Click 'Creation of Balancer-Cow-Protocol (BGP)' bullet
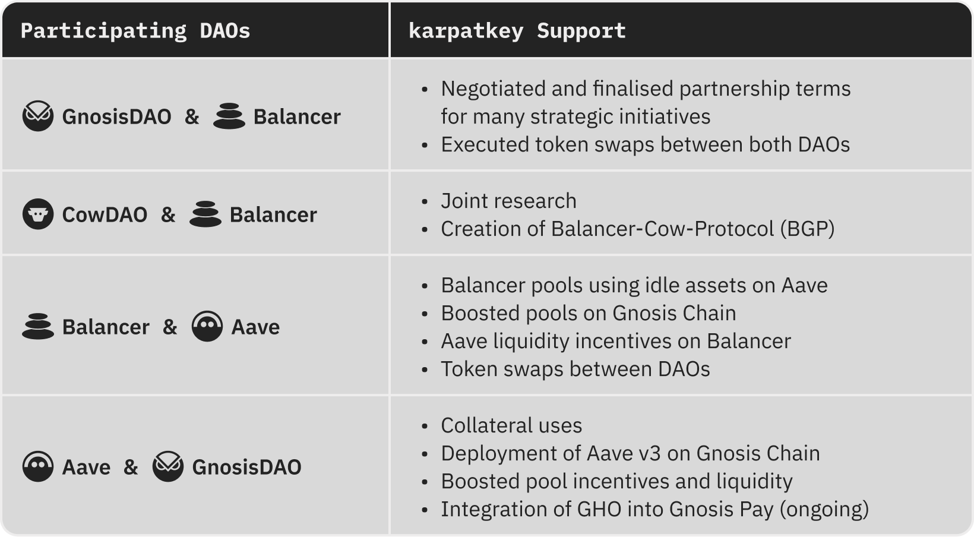The image size is (974, 537). point(638,229)
